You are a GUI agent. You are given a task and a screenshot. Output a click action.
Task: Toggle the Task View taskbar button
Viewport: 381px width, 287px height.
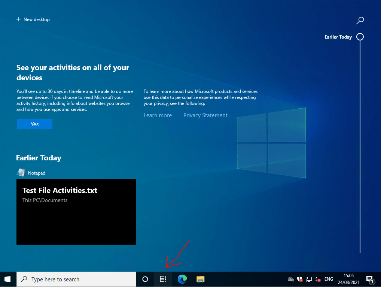[x=163, y=279]
